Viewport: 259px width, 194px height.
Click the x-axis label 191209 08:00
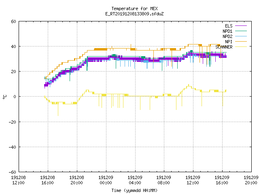click(x=163, y=180)
